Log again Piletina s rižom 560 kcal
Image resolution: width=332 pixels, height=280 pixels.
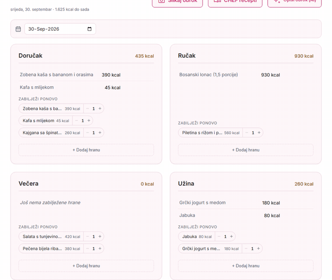(x=211, y=133)
